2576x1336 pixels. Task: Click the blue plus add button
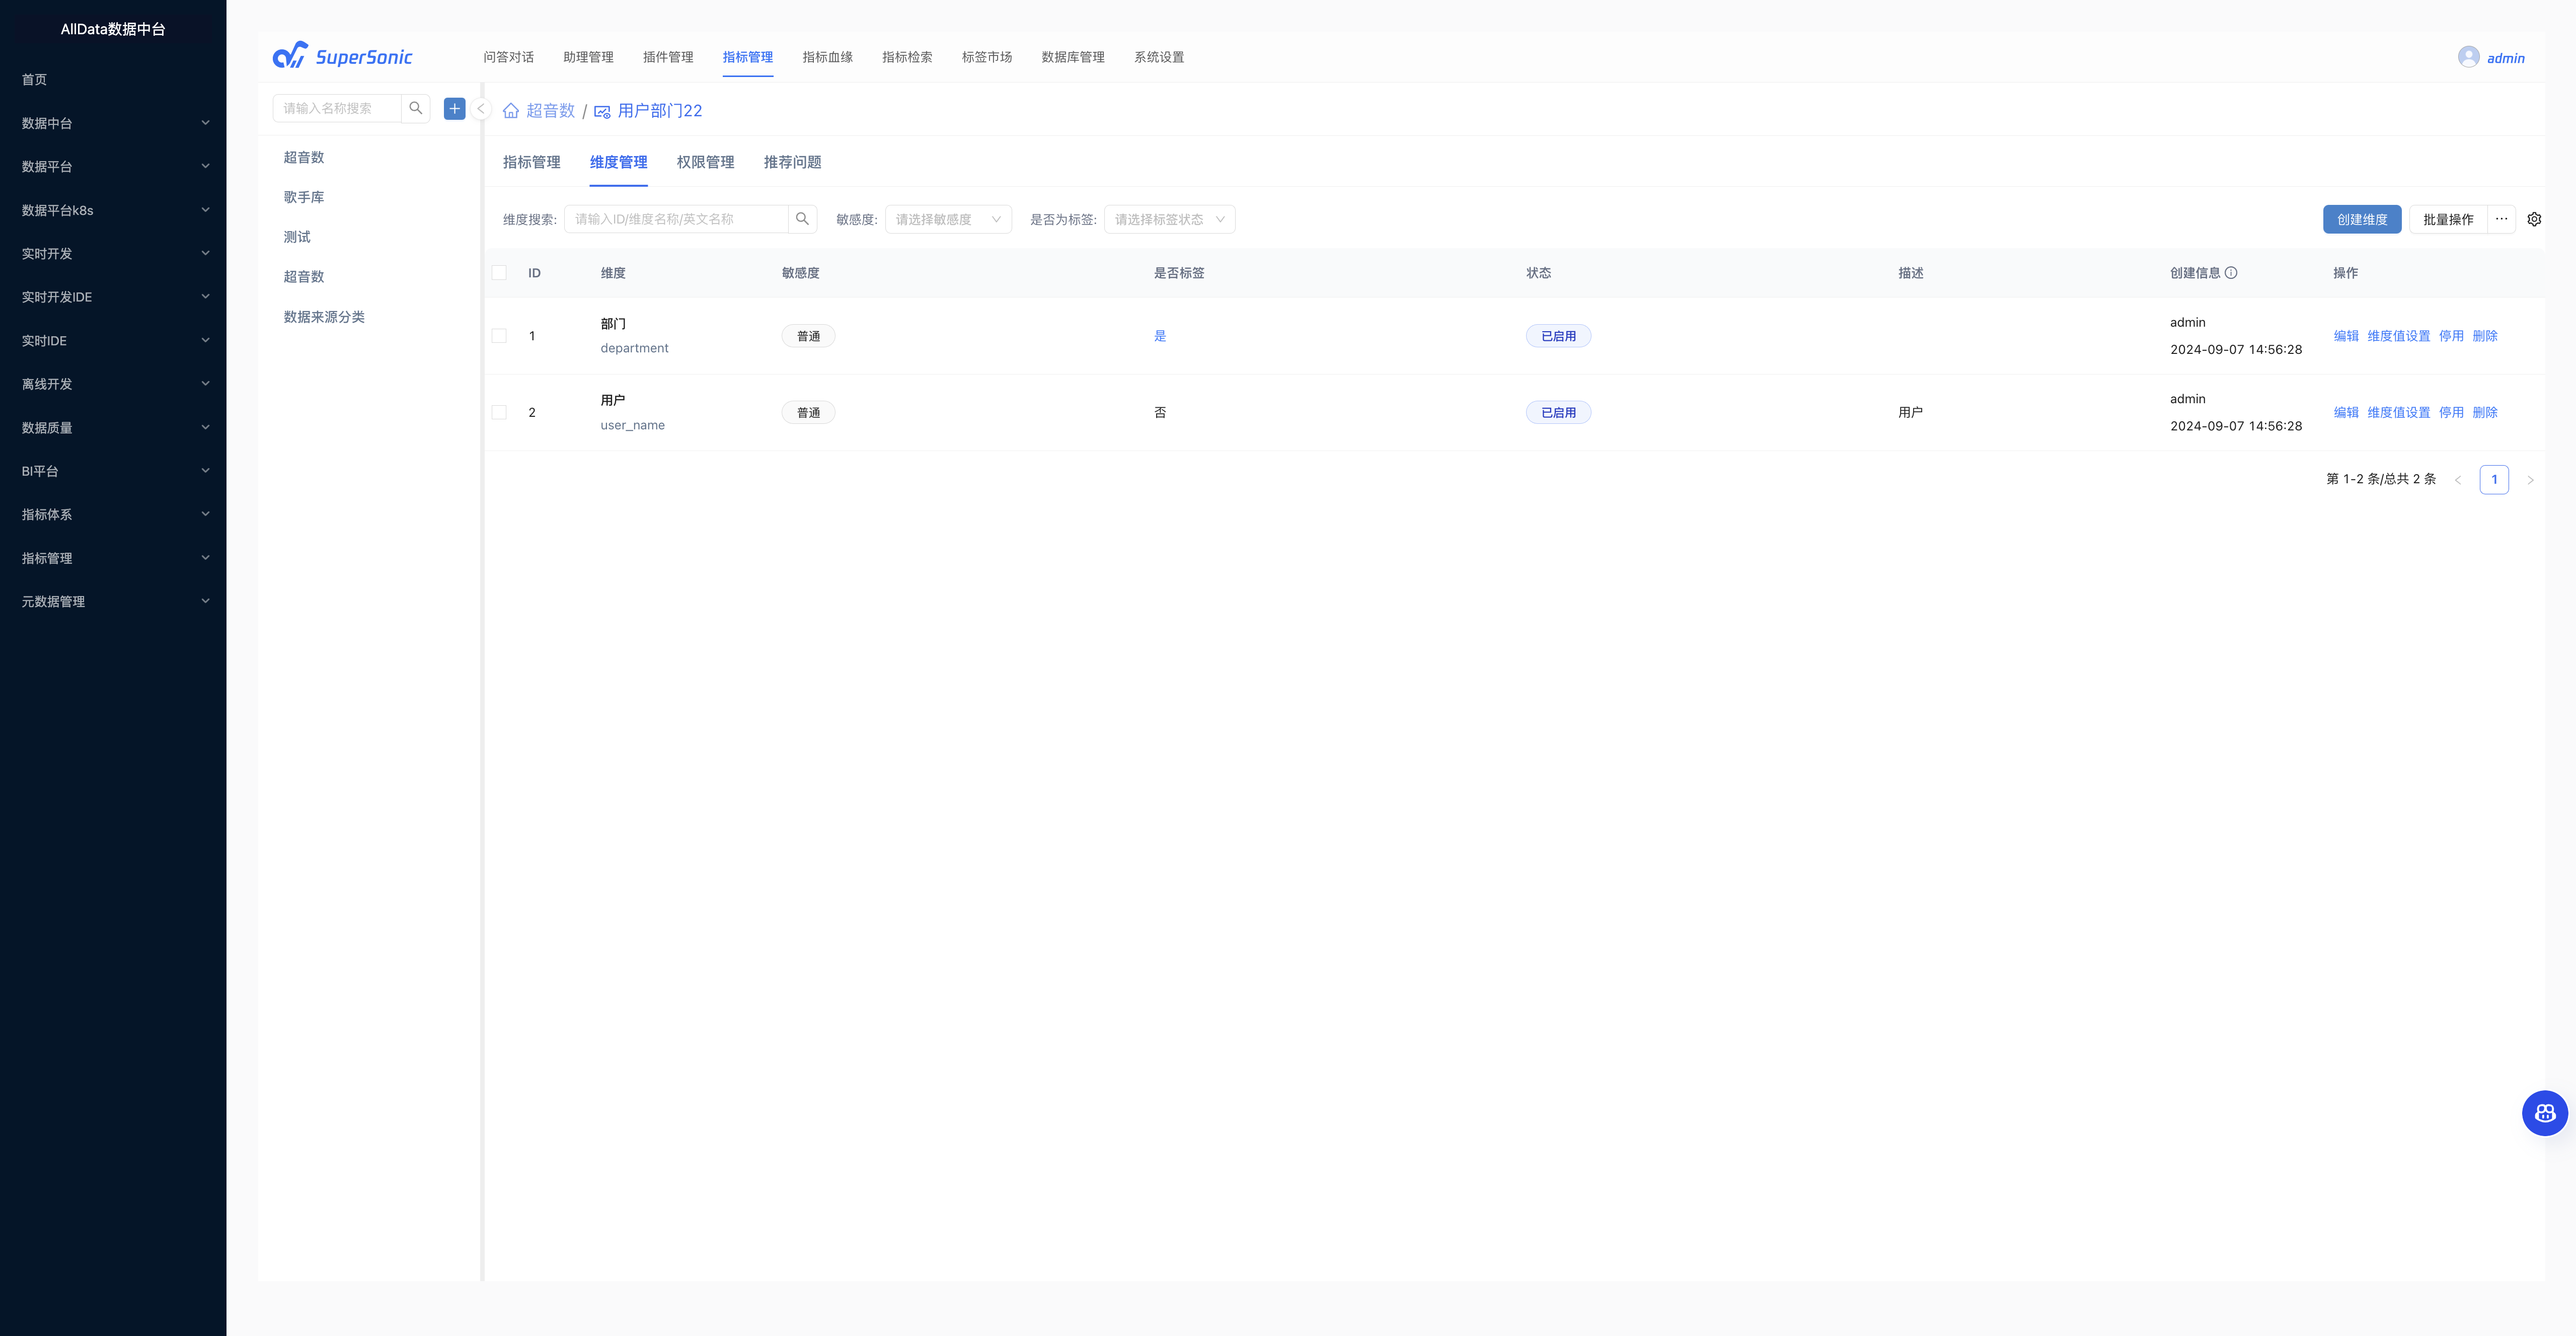pyautogui.click(x=455, y=108)
